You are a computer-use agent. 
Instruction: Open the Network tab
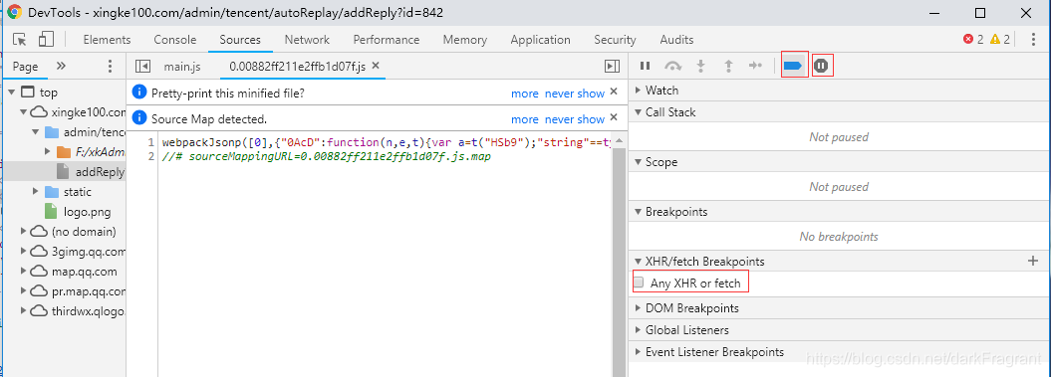click(x=307, y=40)
